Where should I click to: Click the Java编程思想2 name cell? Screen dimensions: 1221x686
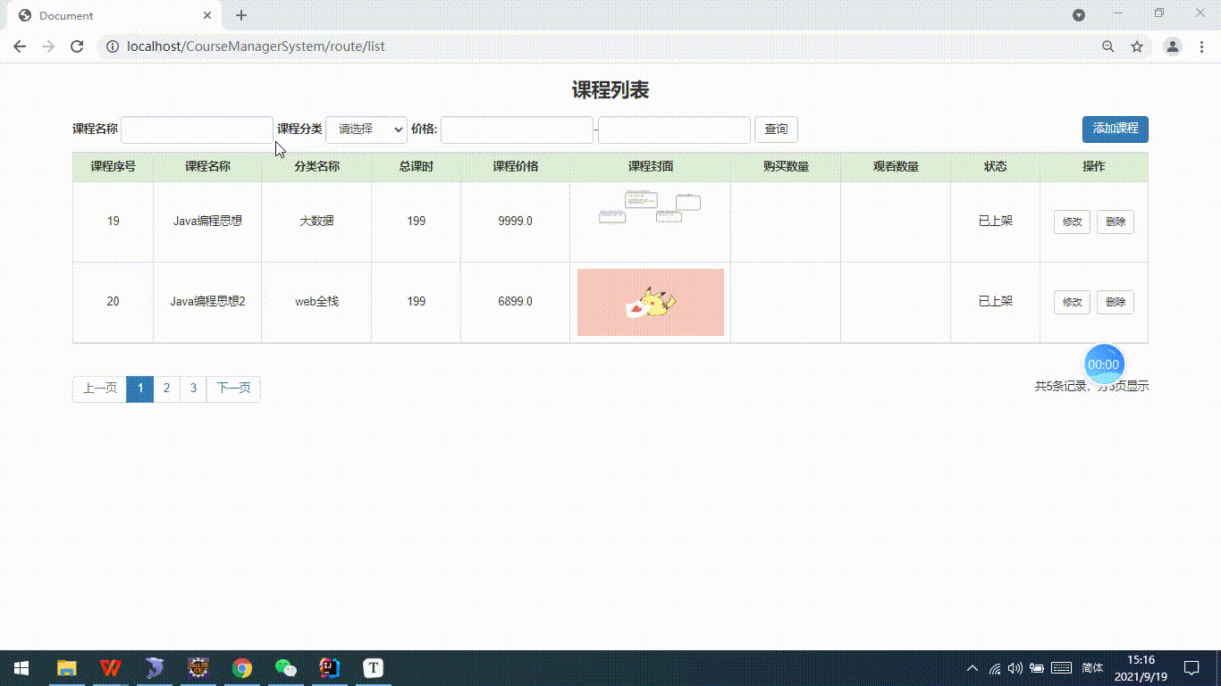pos(208,302)
